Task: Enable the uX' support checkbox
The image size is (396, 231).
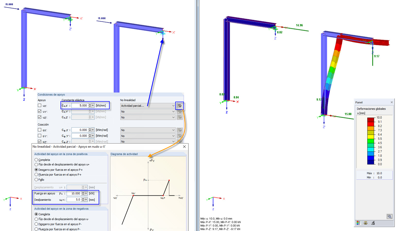Action: 39,105
